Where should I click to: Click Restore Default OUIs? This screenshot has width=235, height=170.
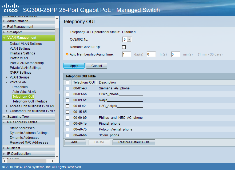(134, 142)
